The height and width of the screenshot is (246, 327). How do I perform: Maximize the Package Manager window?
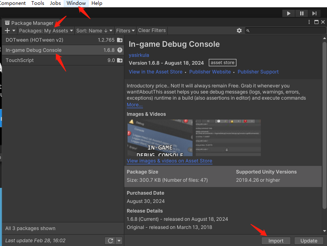pyautogui.click(x=316, y=22)
